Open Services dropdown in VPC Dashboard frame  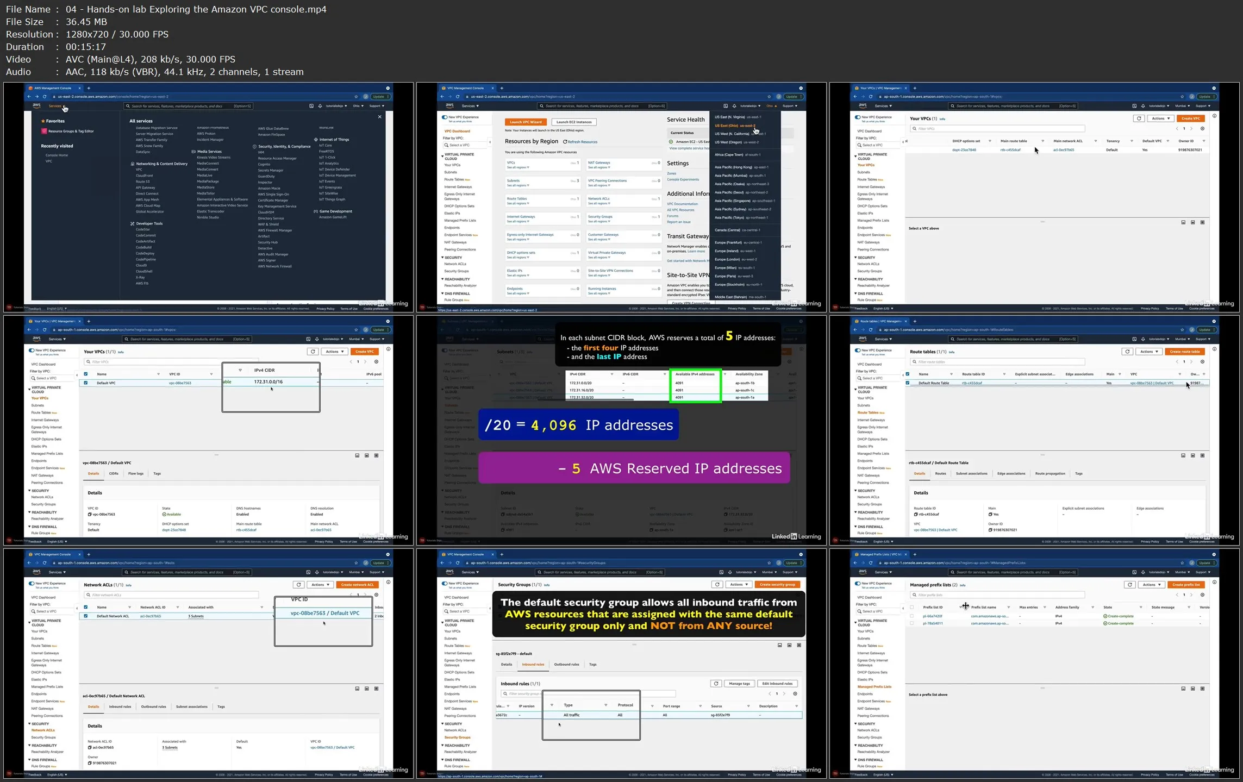pyautogui.click(x=470, y=106)
